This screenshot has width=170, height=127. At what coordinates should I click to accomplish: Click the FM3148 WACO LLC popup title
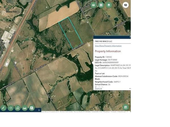point(103,41)
